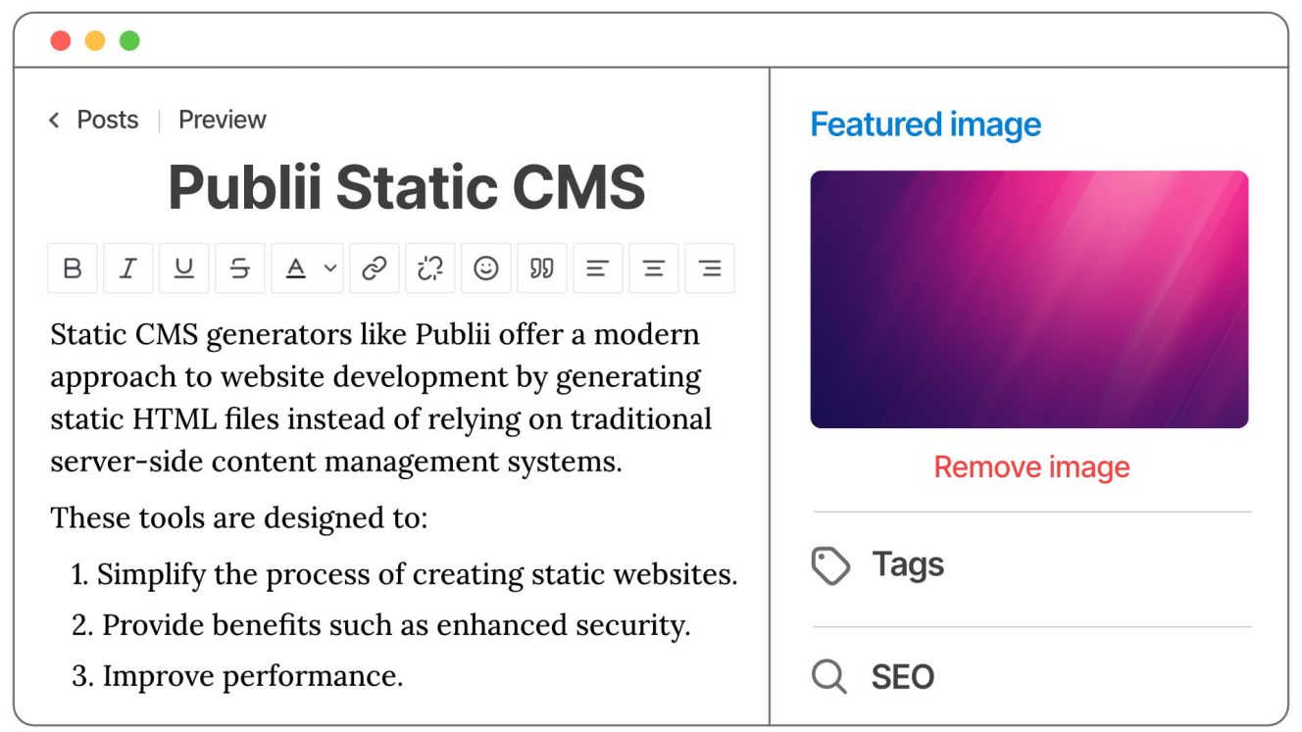Click the featured image thumbnail
The height and width of the screenshot is (732, 1302).
tap(1029, 300)
